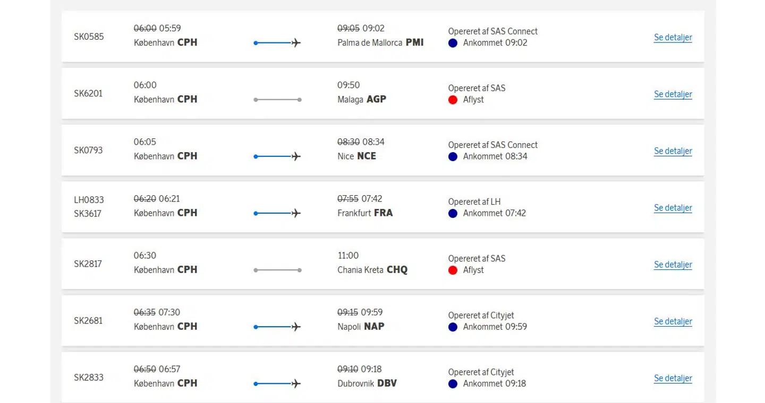765x403 pixels.
Task: View details of flight SK0793 to Nice
Action: coord(673,151)
